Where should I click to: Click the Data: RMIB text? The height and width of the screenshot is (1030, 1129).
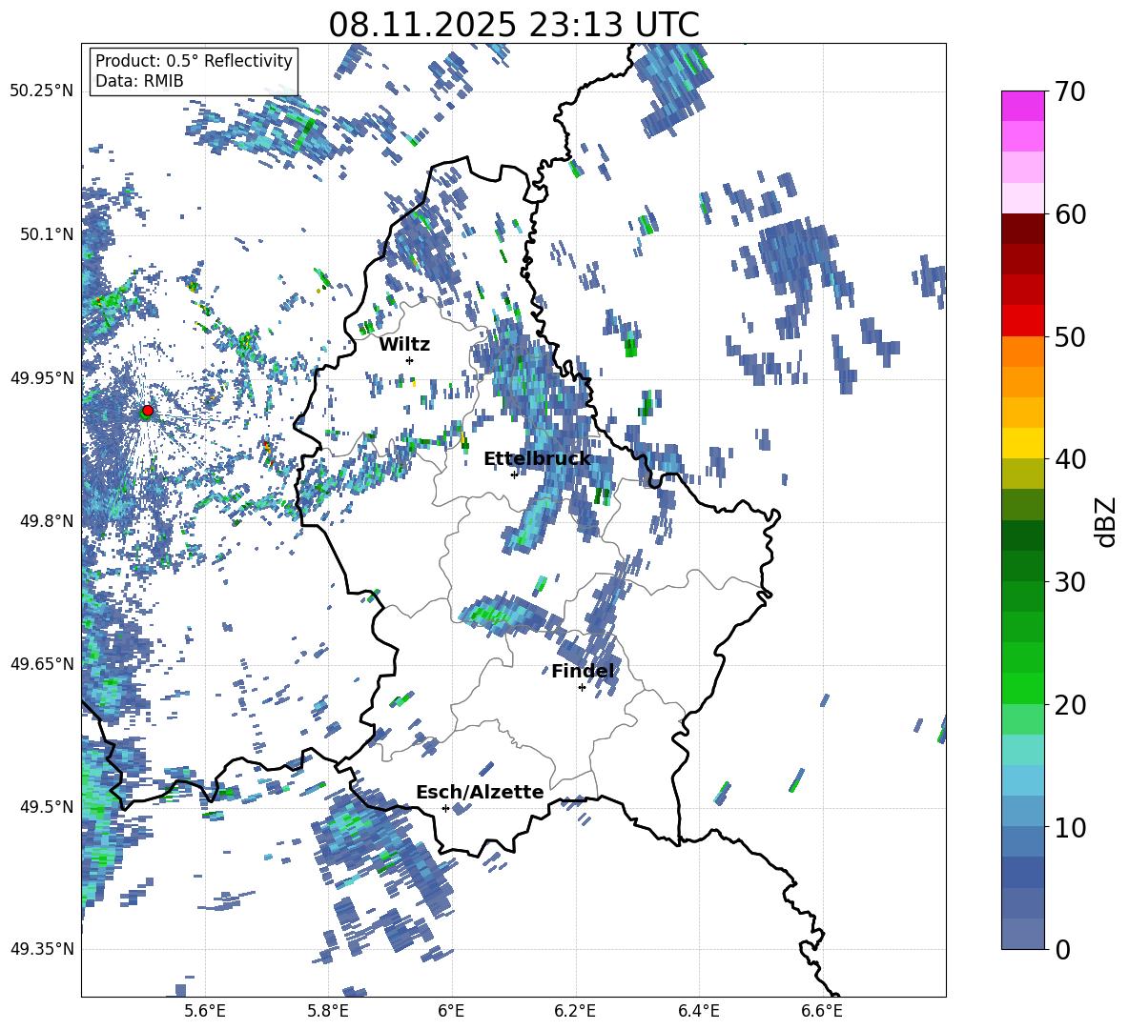pos(139,81)
